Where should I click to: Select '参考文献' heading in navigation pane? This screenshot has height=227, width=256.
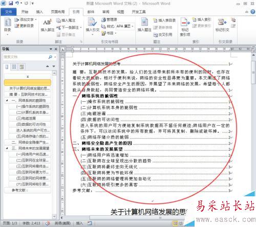coord(28,190)
